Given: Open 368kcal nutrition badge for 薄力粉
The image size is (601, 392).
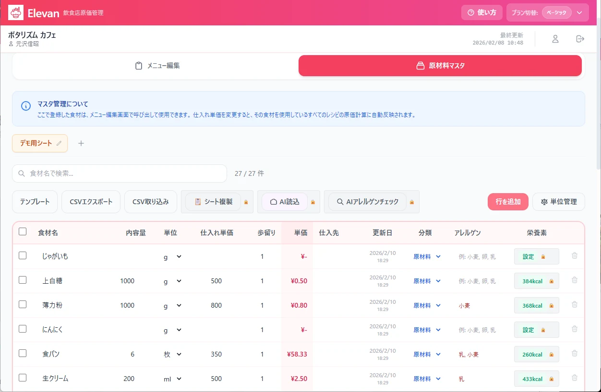Looking at the screenshot, I should [x=537, y=305].
